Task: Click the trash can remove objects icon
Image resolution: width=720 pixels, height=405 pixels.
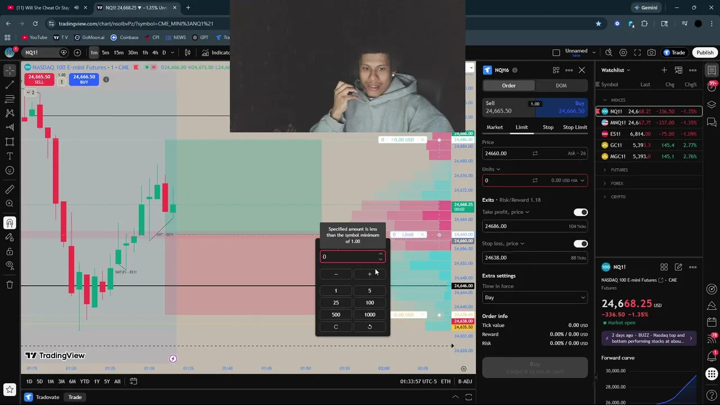Action: pos(10,285)
